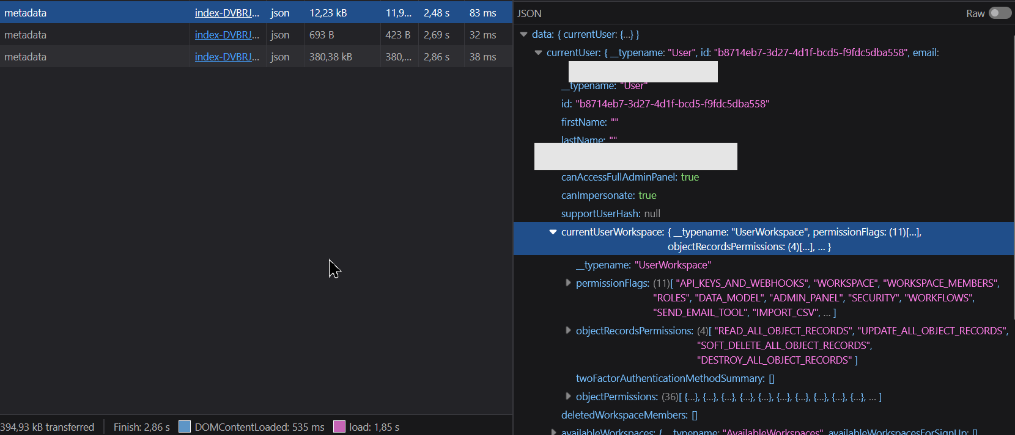Click the json type cell in first row
Viewport: 1015px width, 435px height.
[x=285, y=13]
